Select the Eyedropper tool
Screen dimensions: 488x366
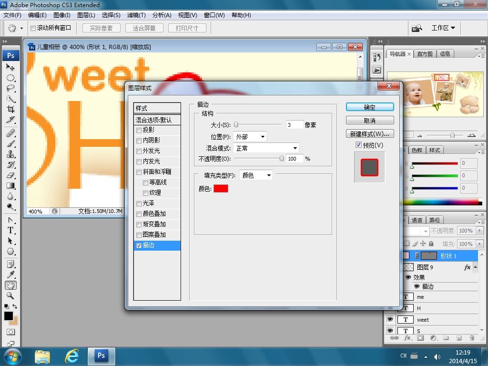click(x=10, y=274)
